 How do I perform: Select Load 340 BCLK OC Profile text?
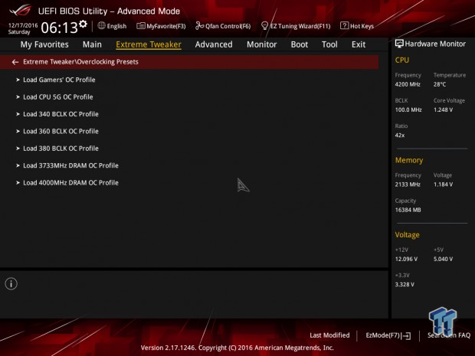[x=61, y=114]
